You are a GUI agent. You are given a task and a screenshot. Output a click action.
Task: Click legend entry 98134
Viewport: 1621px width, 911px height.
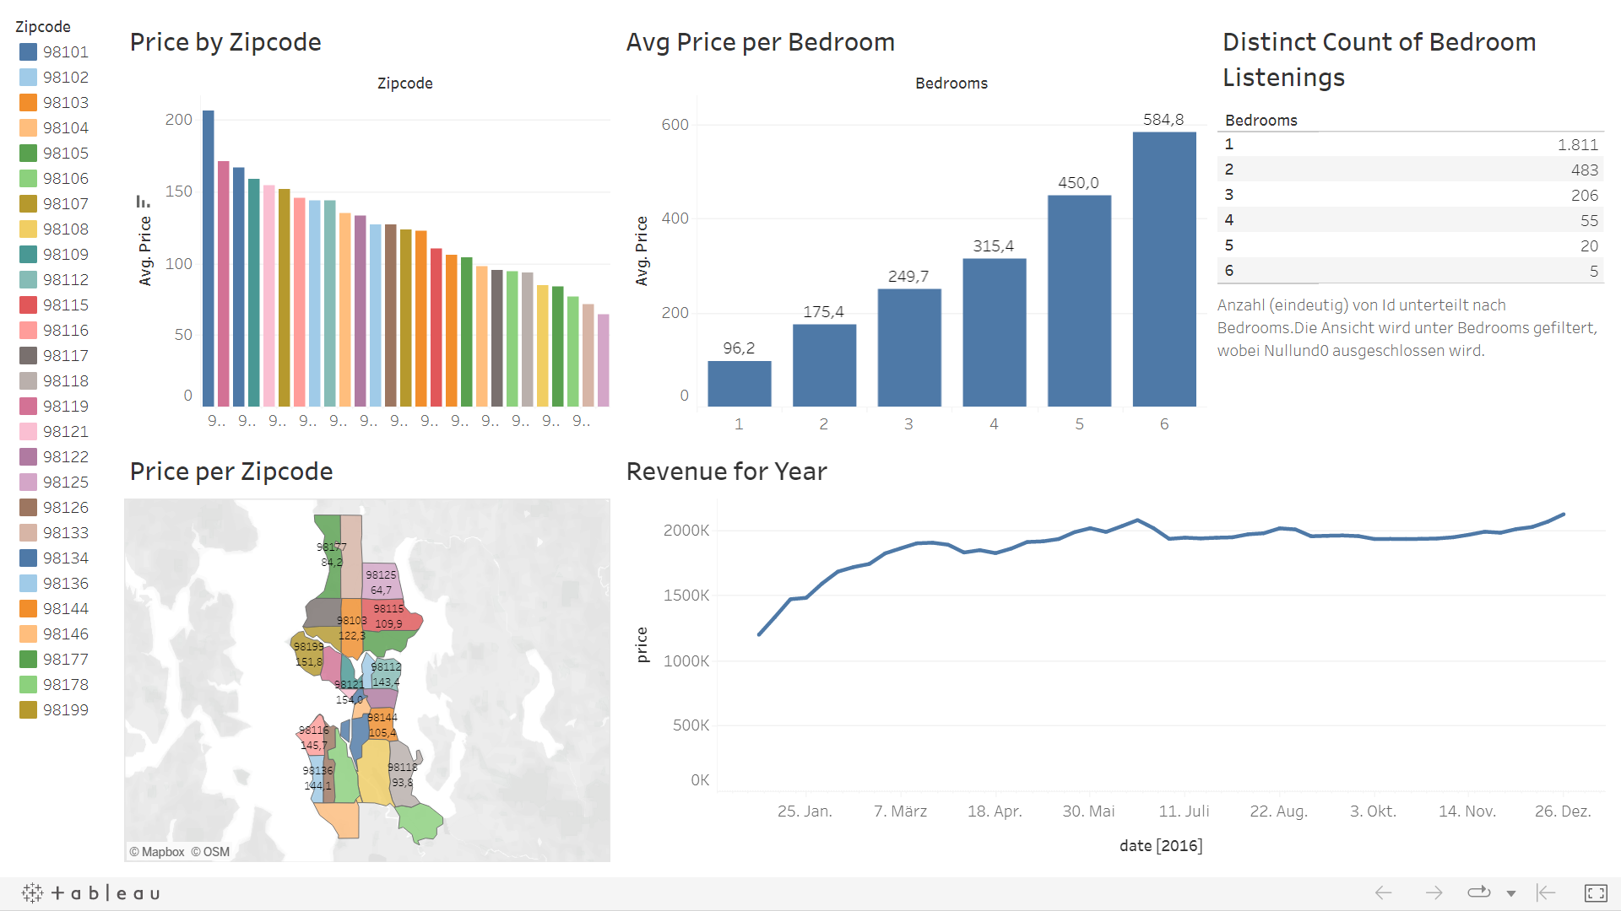coord(54,558)
